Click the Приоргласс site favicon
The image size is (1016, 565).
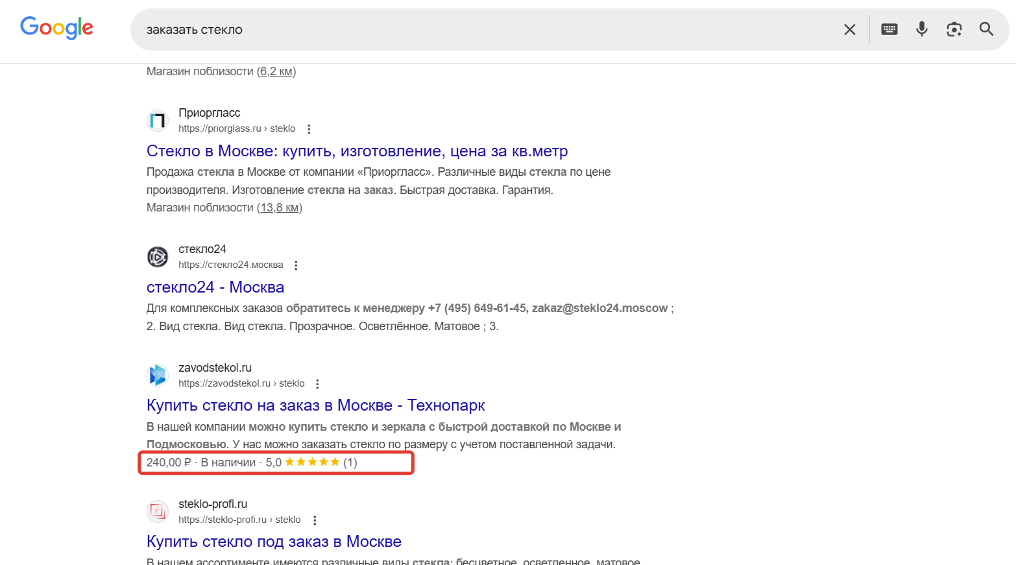pyautogui.click(x=158, y=121)
